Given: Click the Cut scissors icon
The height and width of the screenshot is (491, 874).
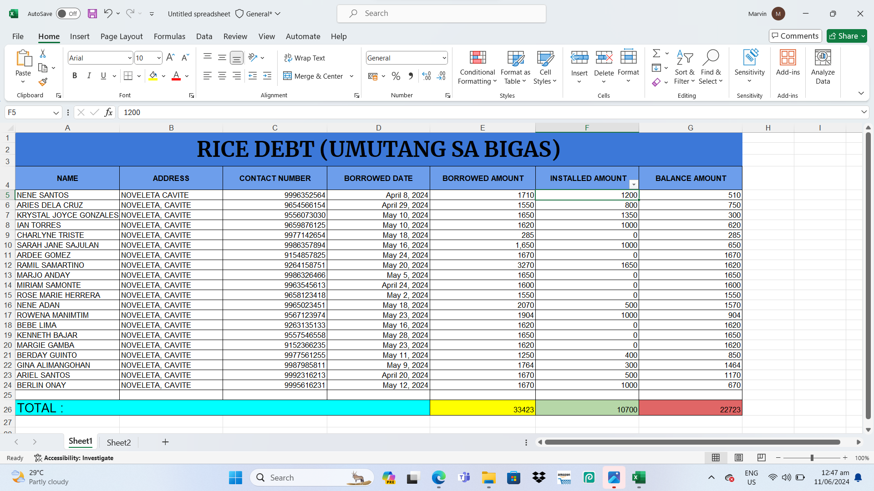Looking at the screenshot, I should [43, 54].
